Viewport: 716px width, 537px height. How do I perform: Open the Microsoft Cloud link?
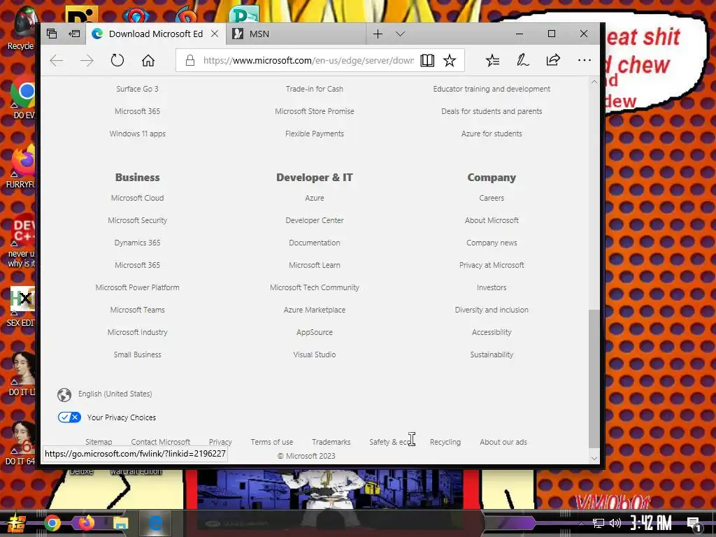(138, 198)
